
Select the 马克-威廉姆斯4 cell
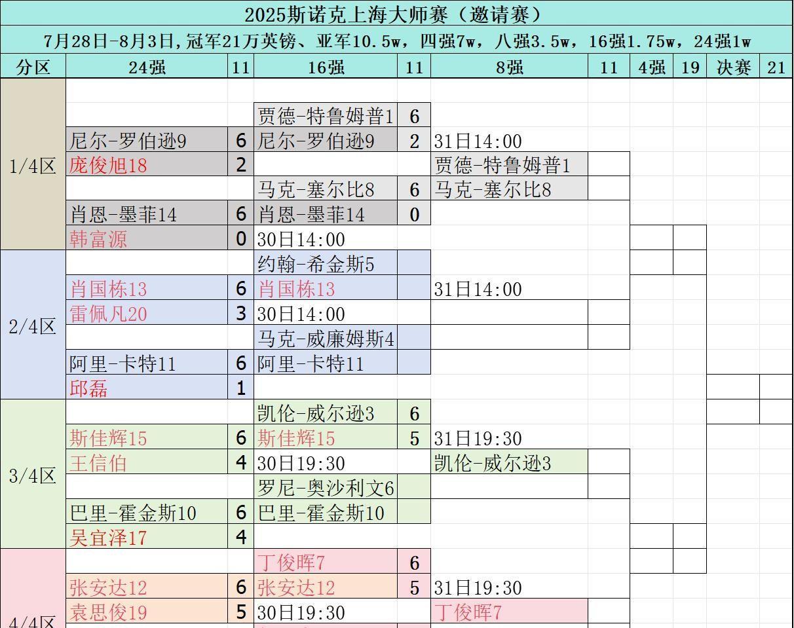pos(326,338)
